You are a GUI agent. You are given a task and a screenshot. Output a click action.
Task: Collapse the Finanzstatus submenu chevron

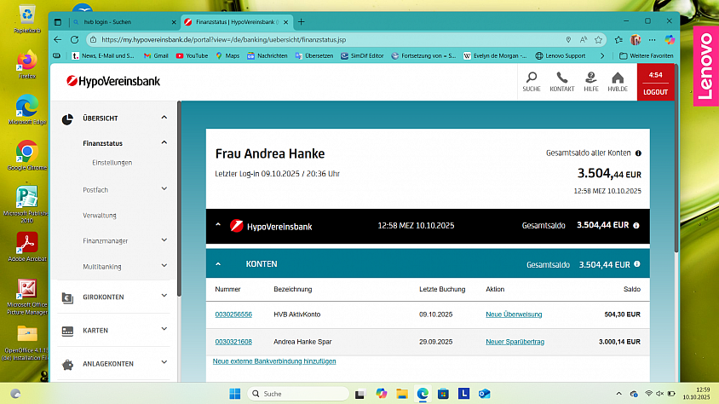tap(164, 142)
